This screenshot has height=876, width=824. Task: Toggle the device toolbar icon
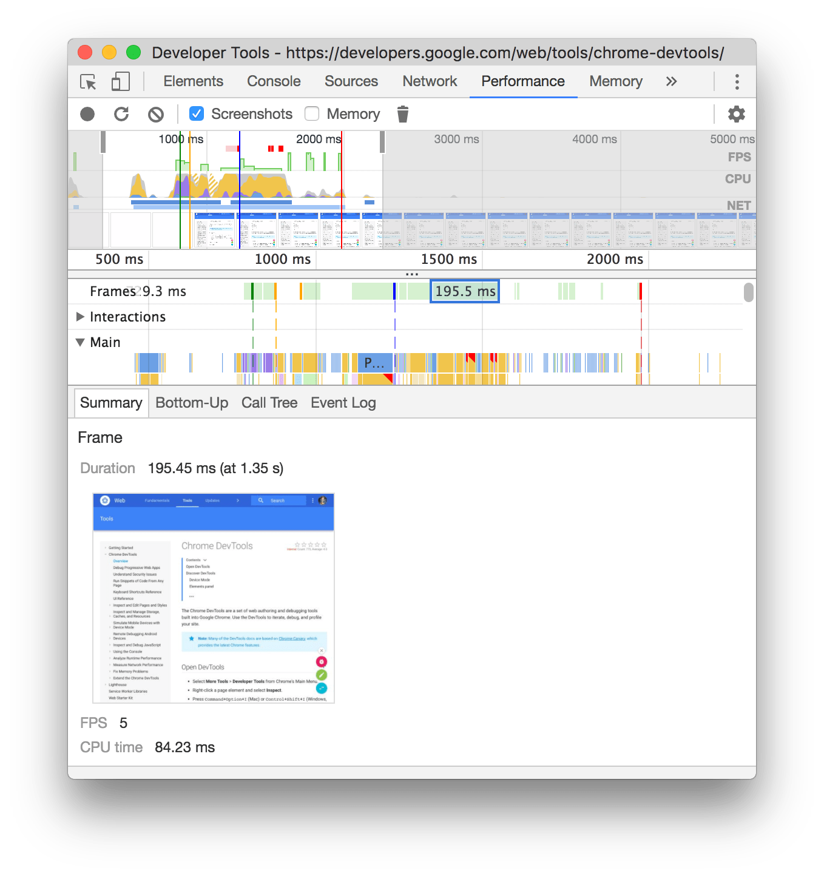[x=120, y=81]
